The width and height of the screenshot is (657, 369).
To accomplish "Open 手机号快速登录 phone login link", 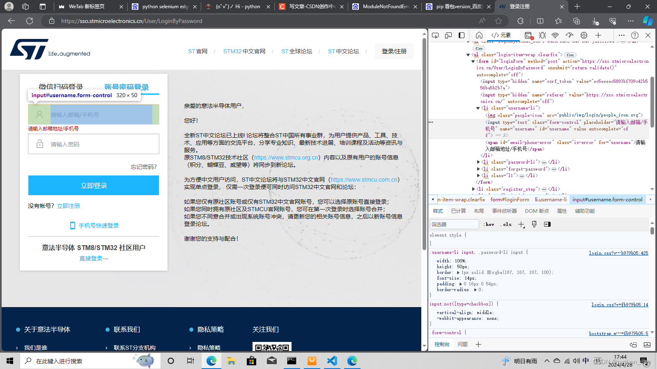I will [x=94, y=225].
